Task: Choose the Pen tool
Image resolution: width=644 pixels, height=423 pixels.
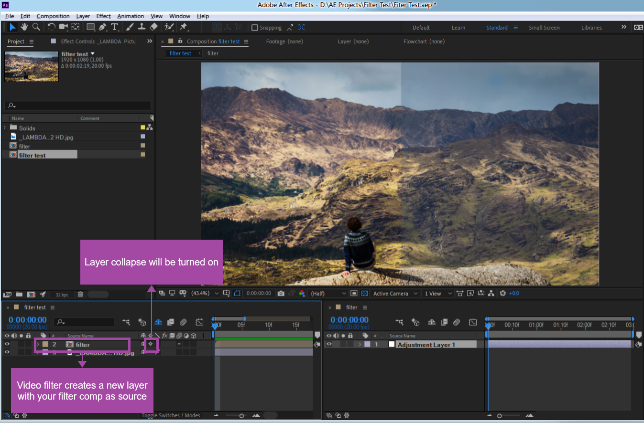Action: (103, 27)
